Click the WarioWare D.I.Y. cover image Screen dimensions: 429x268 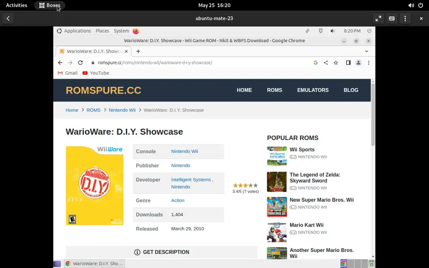[x=95, y=186]
